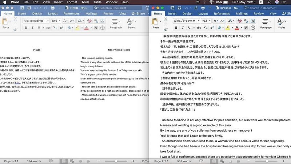
Task: Click the Paste icon in right window
Action: [155, 22]
